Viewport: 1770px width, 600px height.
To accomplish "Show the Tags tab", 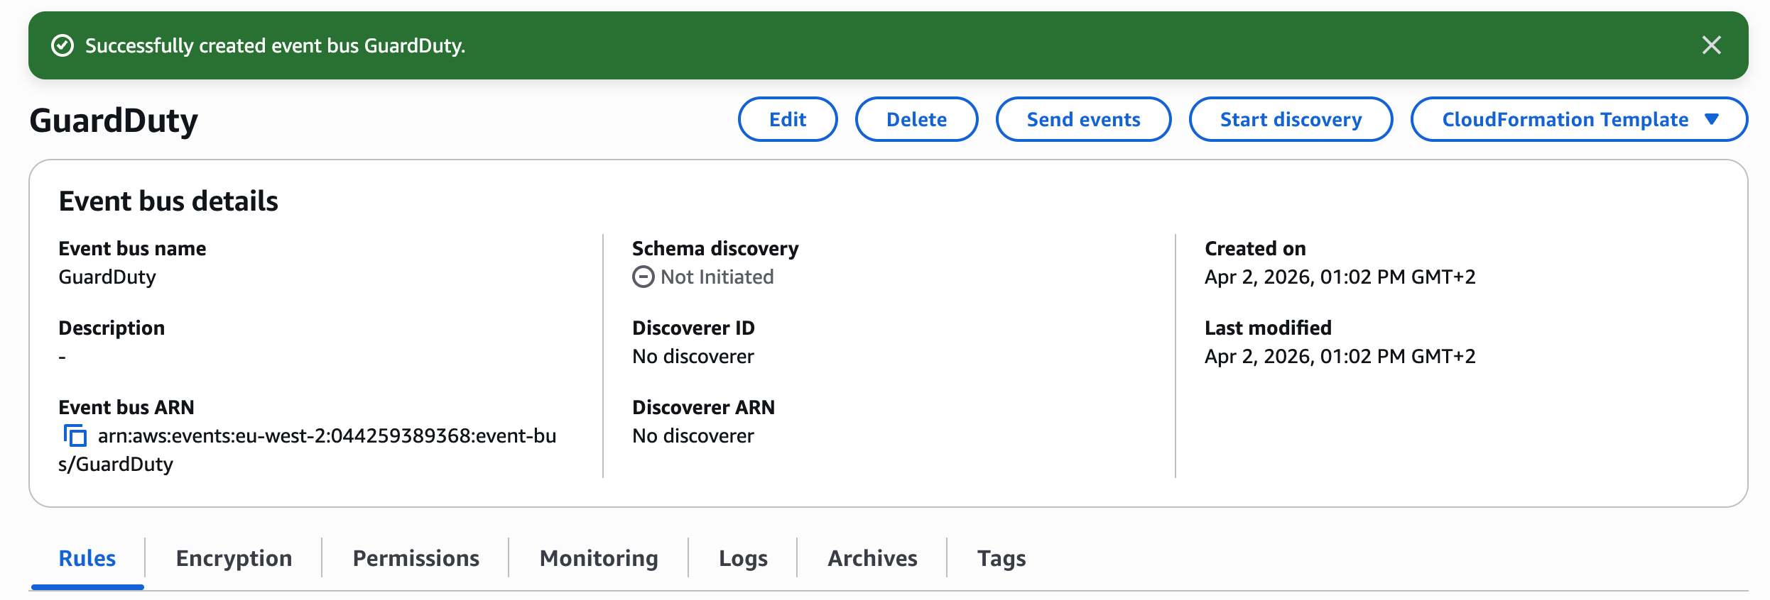I will point(1001,558).
